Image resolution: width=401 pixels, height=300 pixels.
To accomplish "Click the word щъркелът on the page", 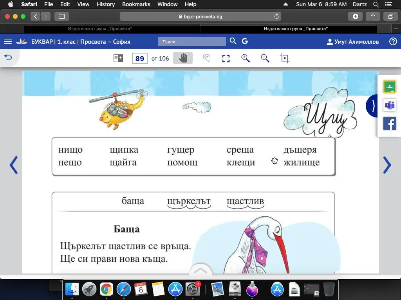I will click(189, 201).
